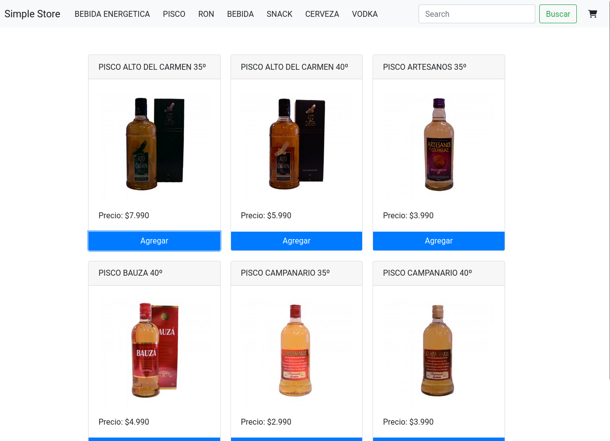Image resolution: width=610 pixels, height=441 pixels.
Task: Open the BEBIDA ENERGETICA category
Action: [x=112, y=14]
